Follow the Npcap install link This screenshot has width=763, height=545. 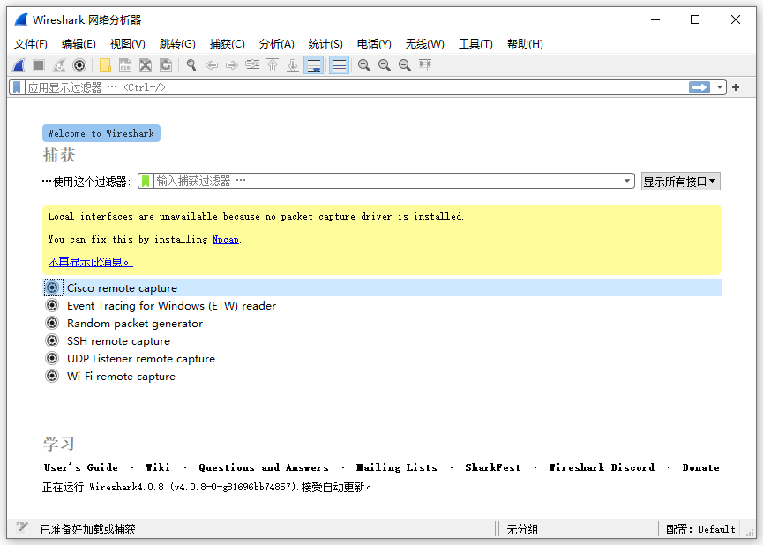226,239
